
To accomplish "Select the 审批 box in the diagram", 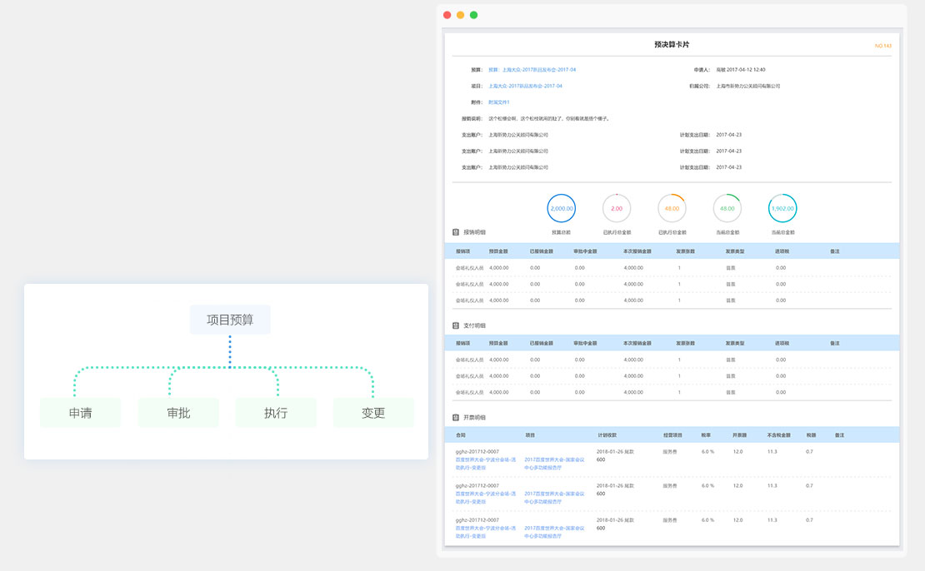I will (178, 413).
